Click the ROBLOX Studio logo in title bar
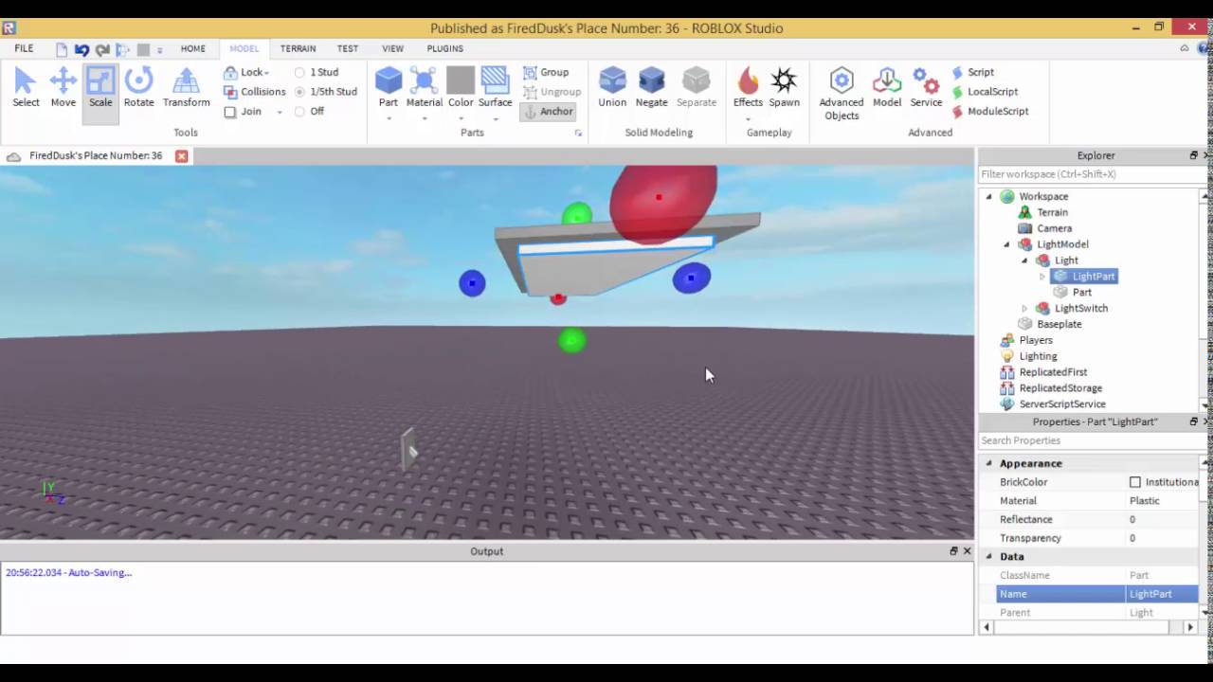The image size is (1213, 682). pyautogui.click(x=9, y=27)
